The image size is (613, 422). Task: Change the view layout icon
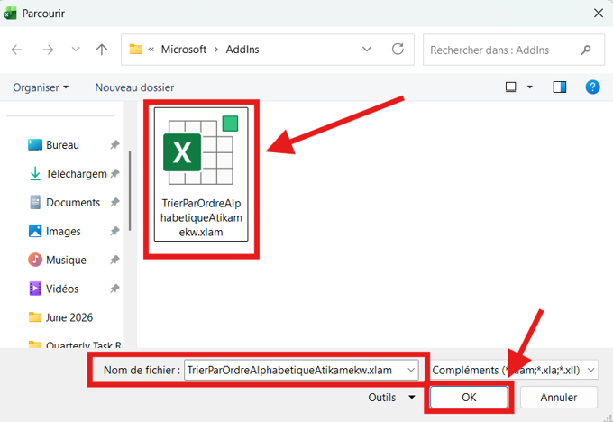click(x=510, y=87)
